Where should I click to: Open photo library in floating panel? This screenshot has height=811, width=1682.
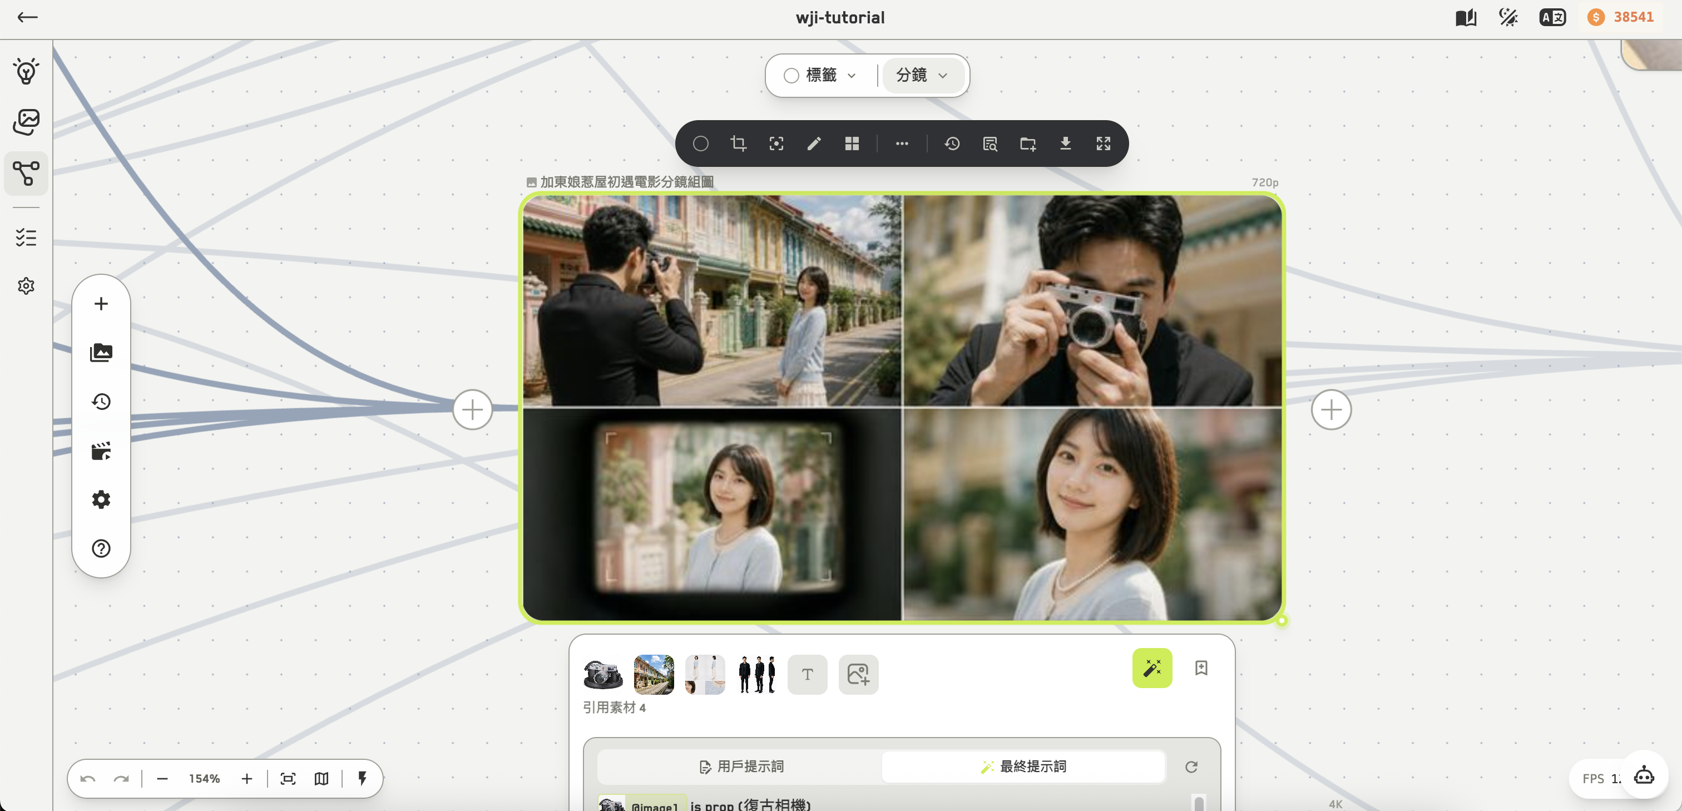101,353
